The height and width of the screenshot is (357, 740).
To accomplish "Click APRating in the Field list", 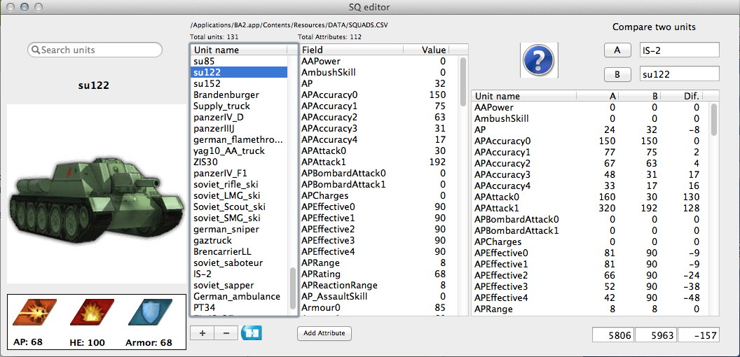I will tap(321, 274).
